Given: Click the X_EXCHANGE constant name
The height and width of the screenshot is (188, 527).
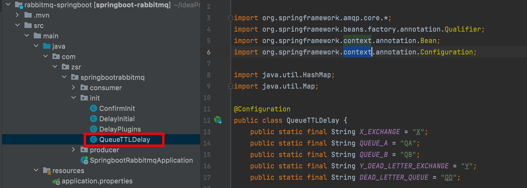Looking at the screenshot, I should (380, 132).
